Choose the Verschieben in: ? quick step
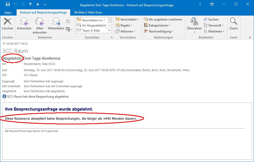The image size is (254, 162). 92,20
